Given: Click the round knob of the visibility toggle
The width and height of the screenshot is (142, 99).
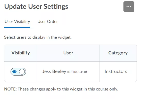Looking at the screenshot, I should [22, 72].
